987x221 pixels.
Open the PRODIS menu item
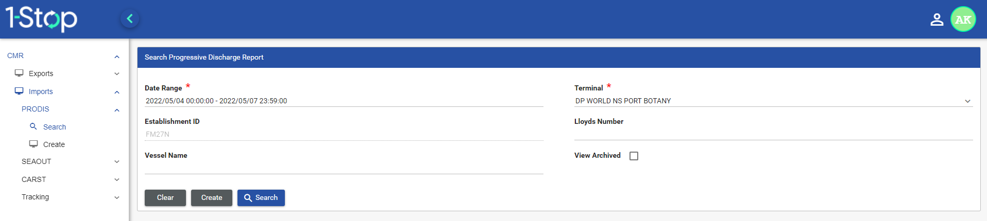[x=36, y=109]
